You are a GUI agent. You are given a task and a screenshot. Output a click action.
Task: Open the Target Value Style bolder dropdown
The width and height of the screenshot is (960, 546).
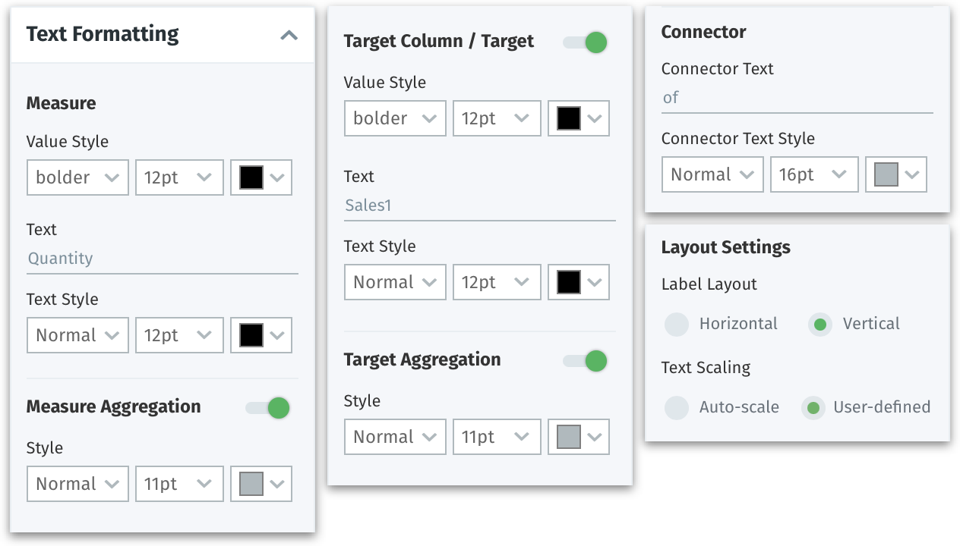[x=395, y=118]
